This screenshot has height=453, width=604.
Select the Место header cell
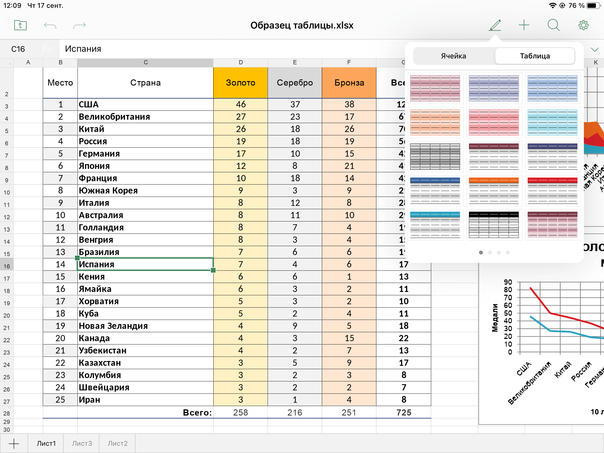[x=60, y=83]
